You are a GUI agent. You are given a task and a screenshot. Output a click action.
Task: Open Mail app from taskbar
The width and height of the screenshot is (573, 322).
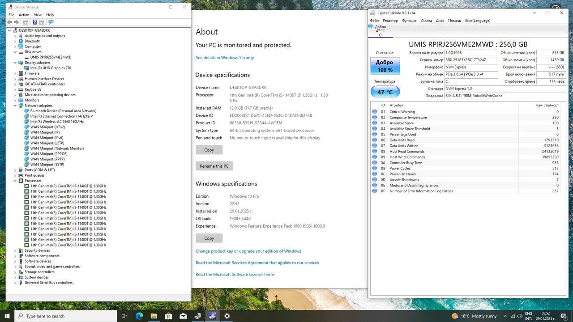click(x=183, y=316)
